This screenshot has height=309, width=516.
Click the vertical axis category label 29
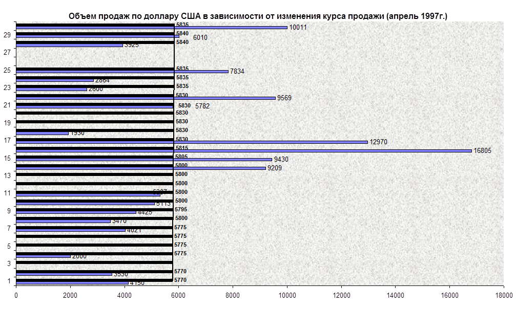tap(7, 35)
